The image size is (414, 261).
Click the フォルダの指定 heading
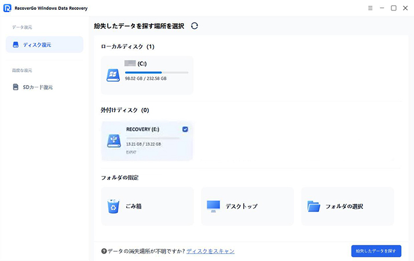[120, 178]
